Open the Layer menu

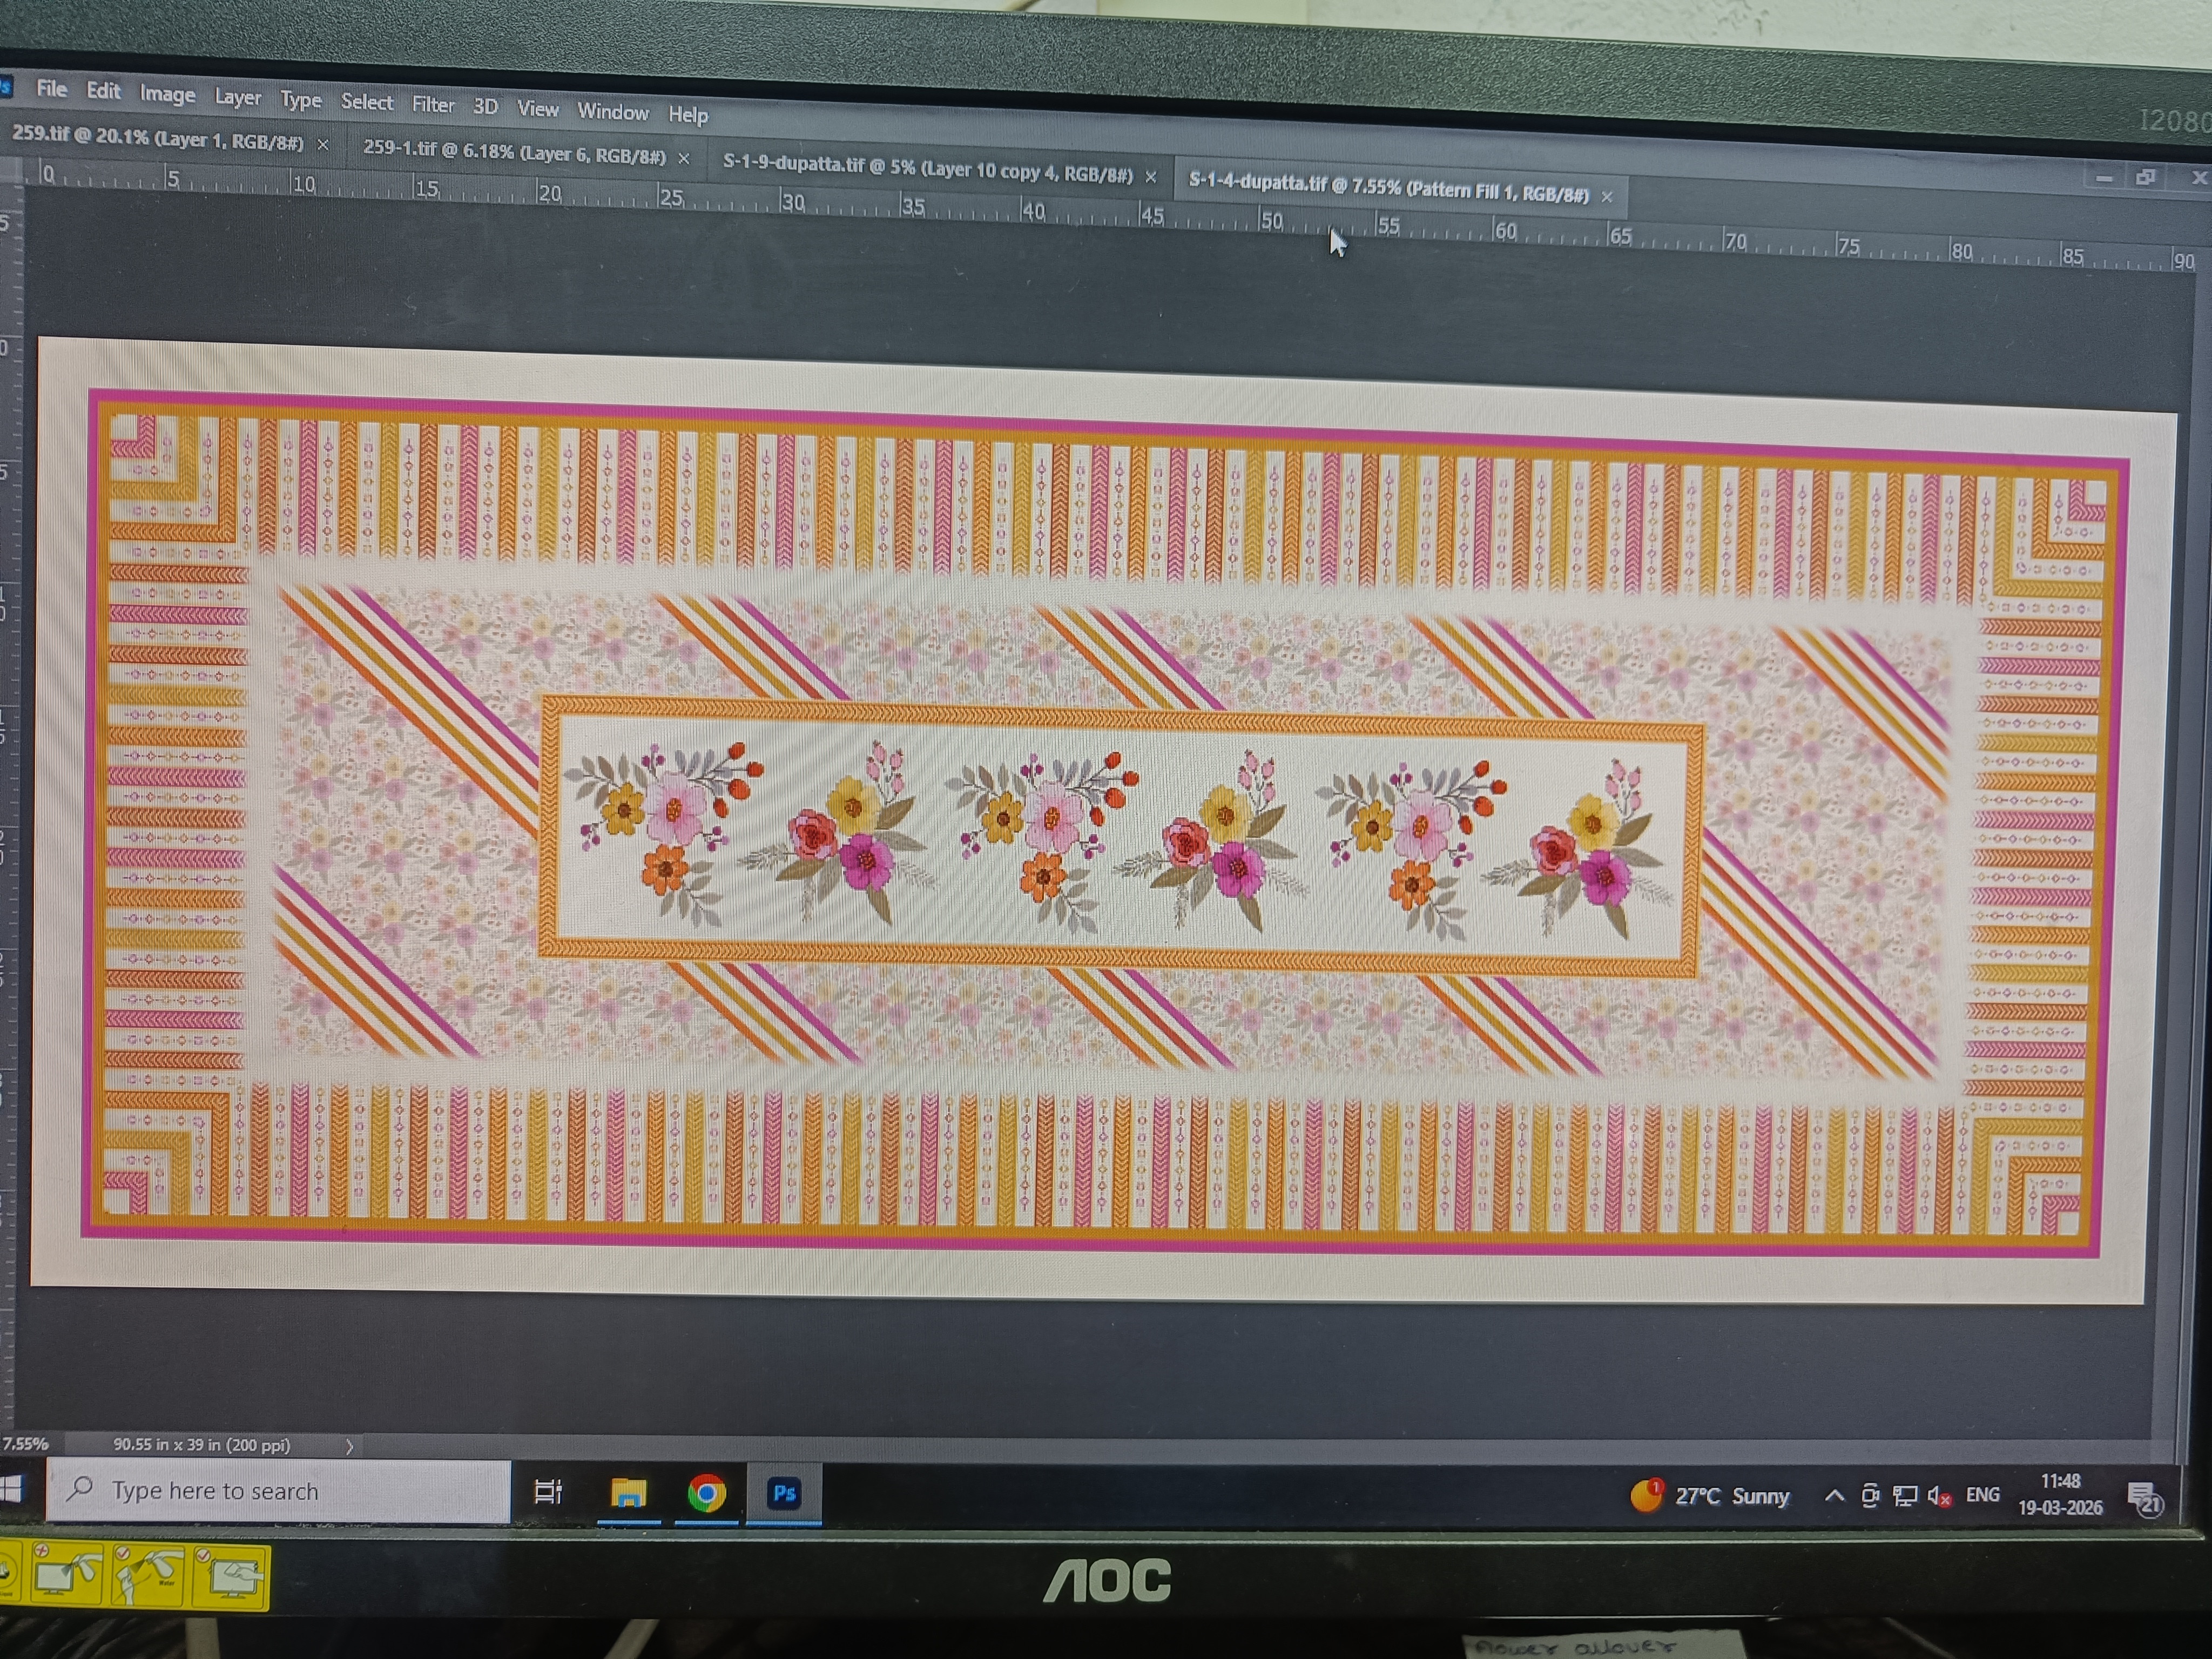click(x=237, y=97)
